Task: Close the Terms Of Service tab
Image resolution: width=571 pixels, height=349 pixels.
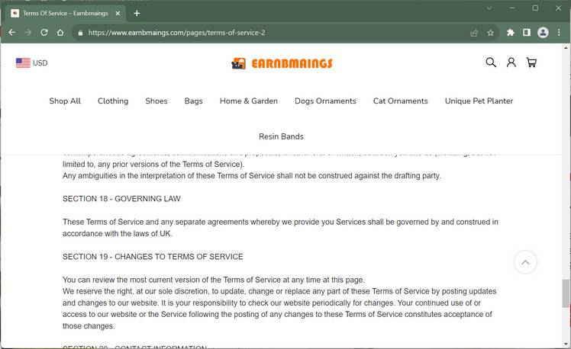Action: point(118,14)
